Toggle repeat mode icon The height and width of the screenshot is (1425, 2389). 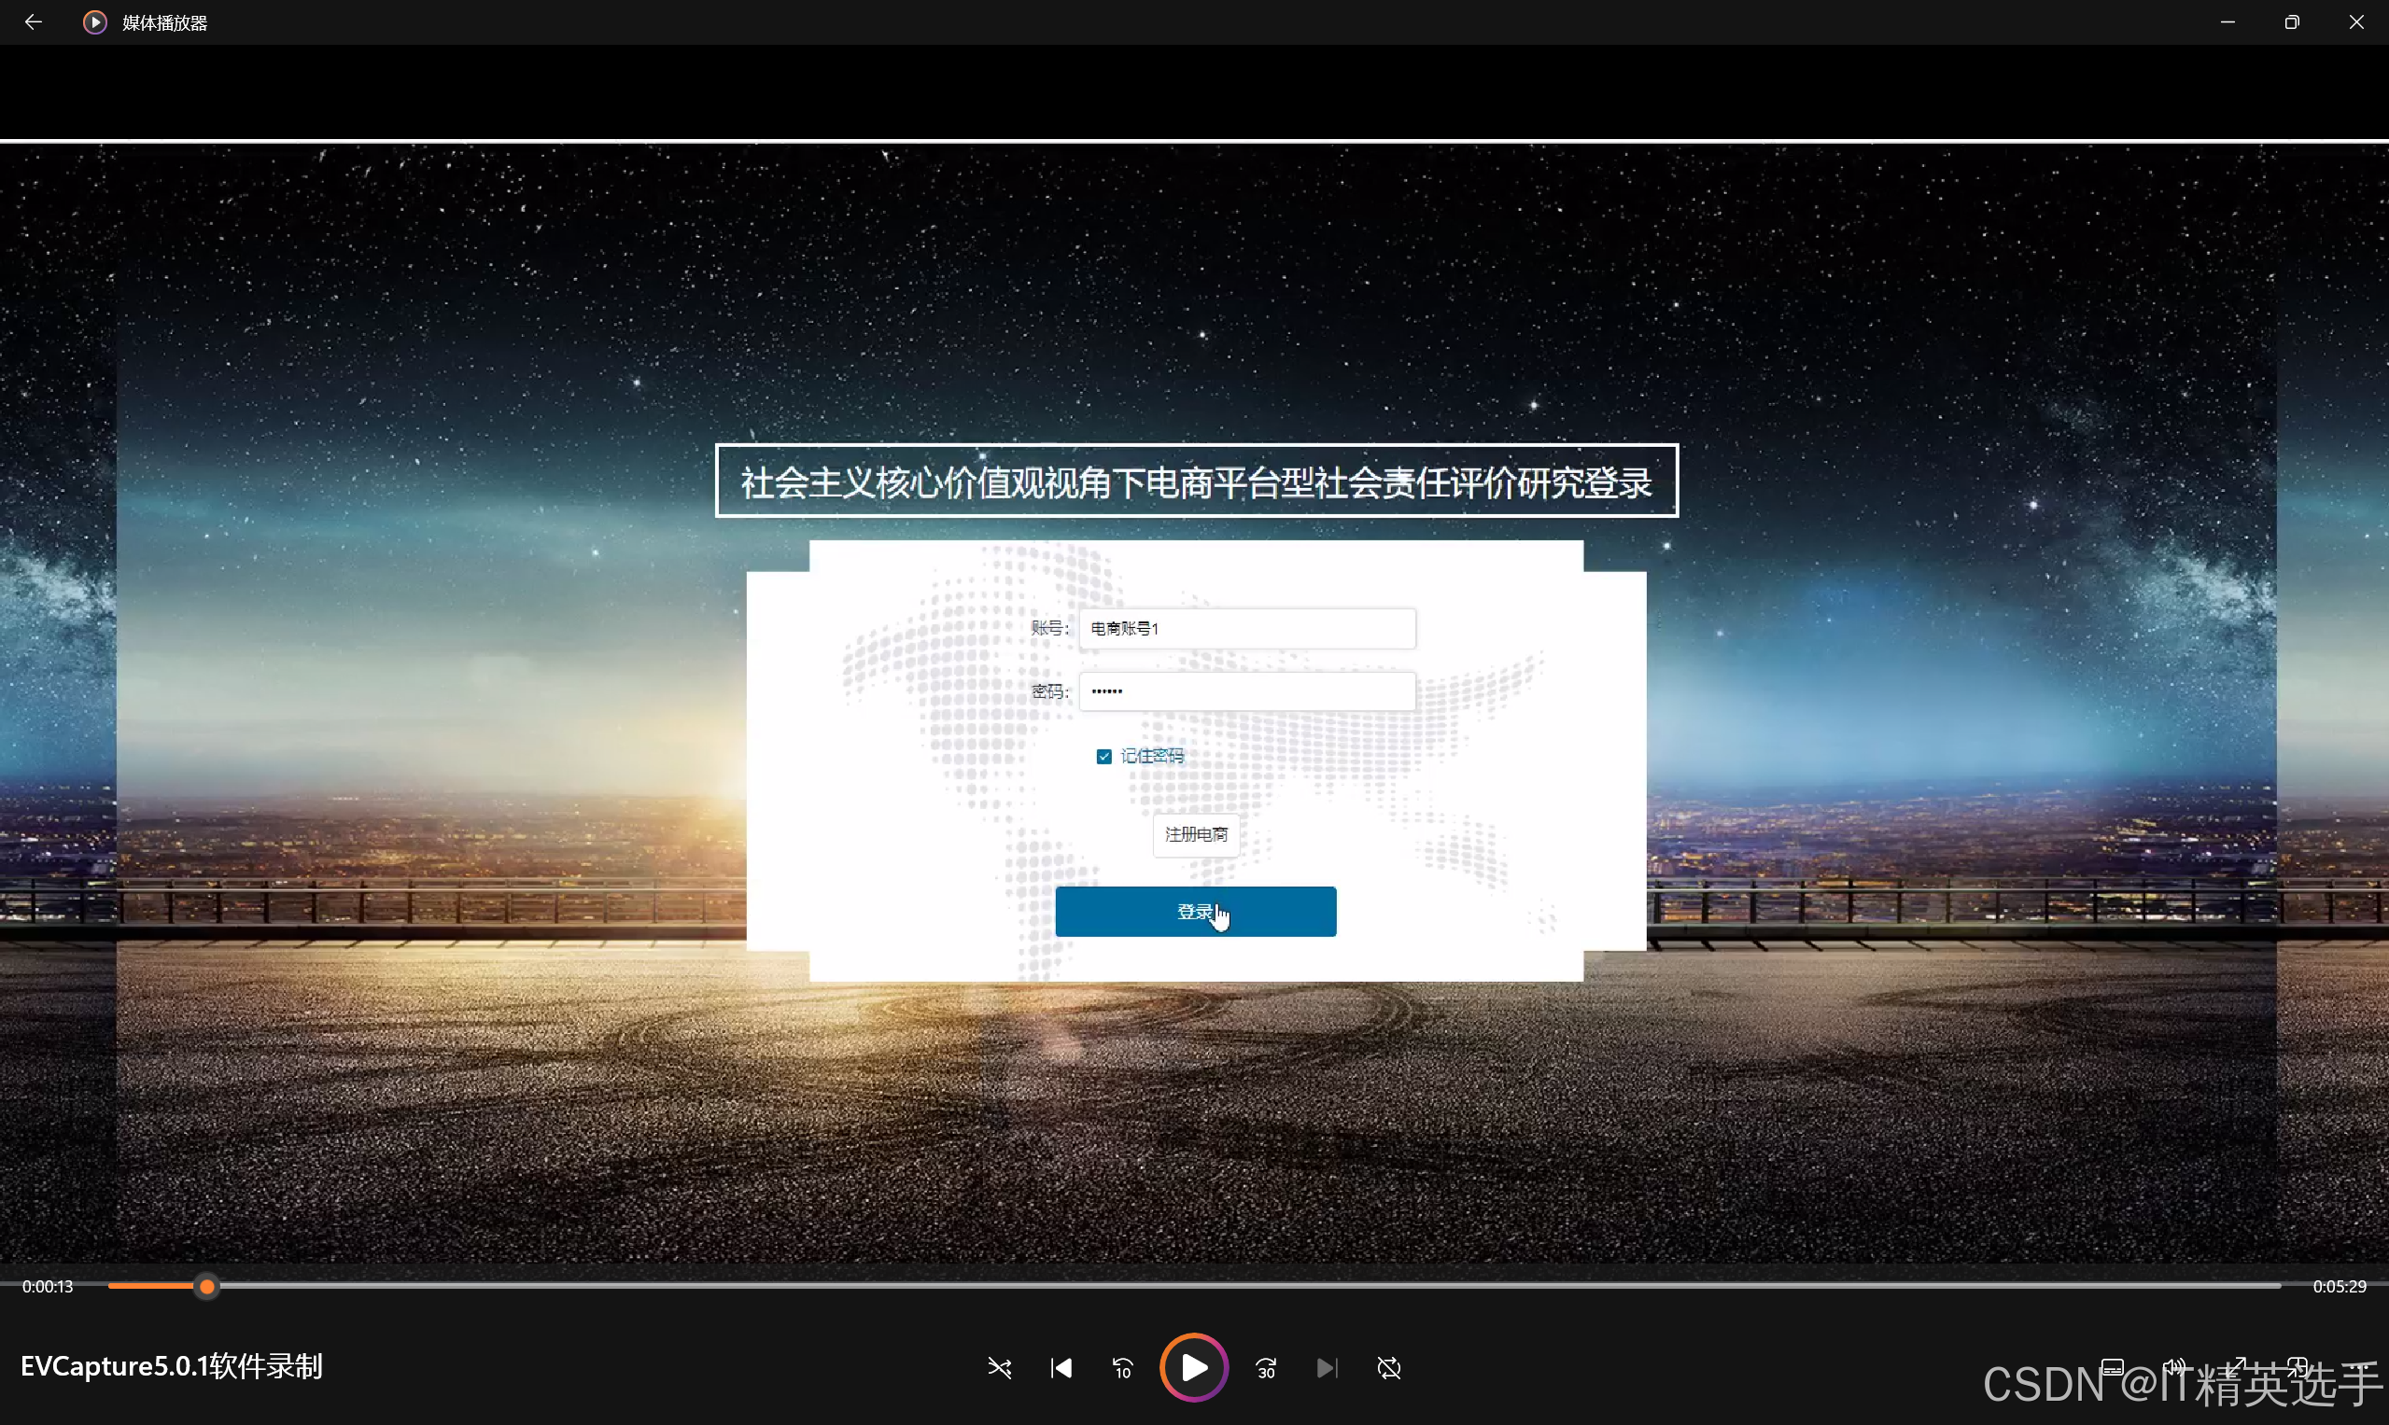pos(1389,1367)
